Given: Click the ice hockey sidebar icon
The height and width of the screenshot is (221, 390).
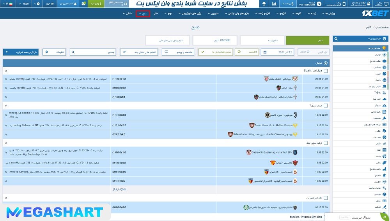Looking at the screenshot, I should point(385,61).
